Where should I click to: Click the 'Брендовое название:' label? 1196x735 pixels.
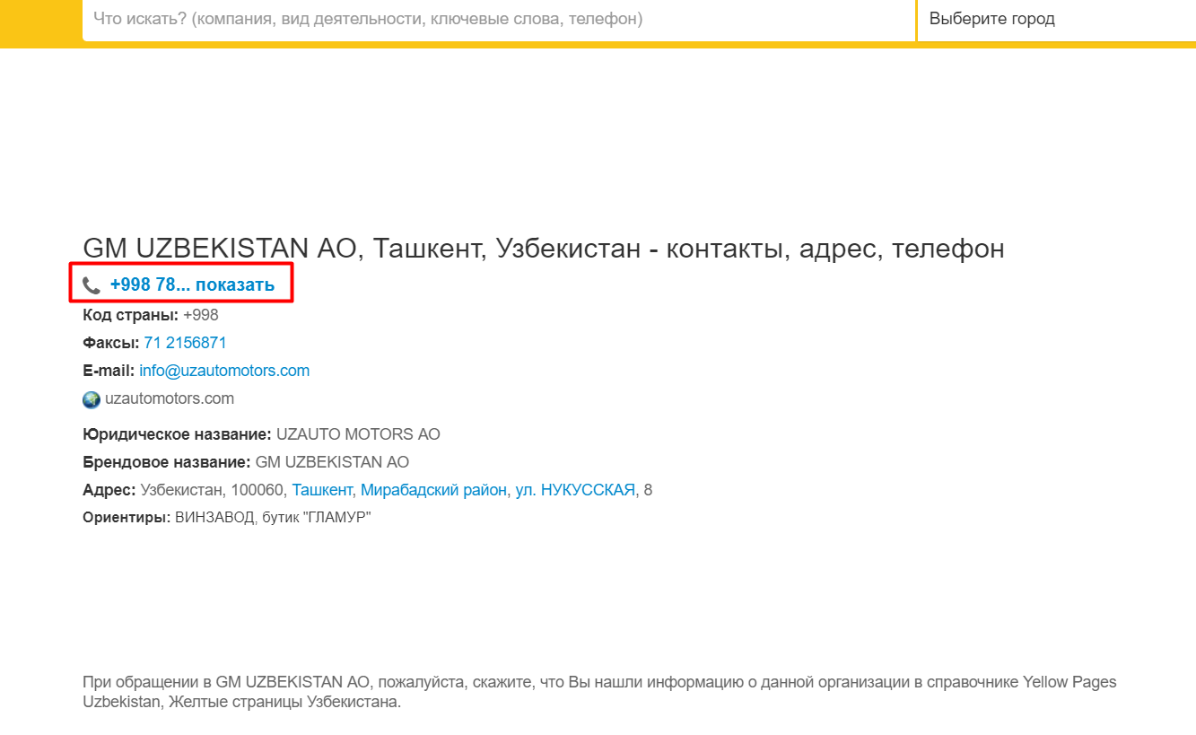pos(167,462)
